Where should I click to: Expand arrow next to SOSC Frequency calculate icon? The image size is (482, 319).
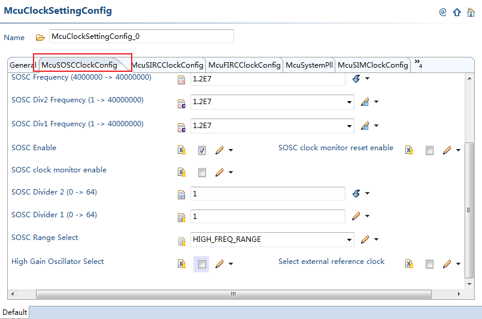click(368, 78)
